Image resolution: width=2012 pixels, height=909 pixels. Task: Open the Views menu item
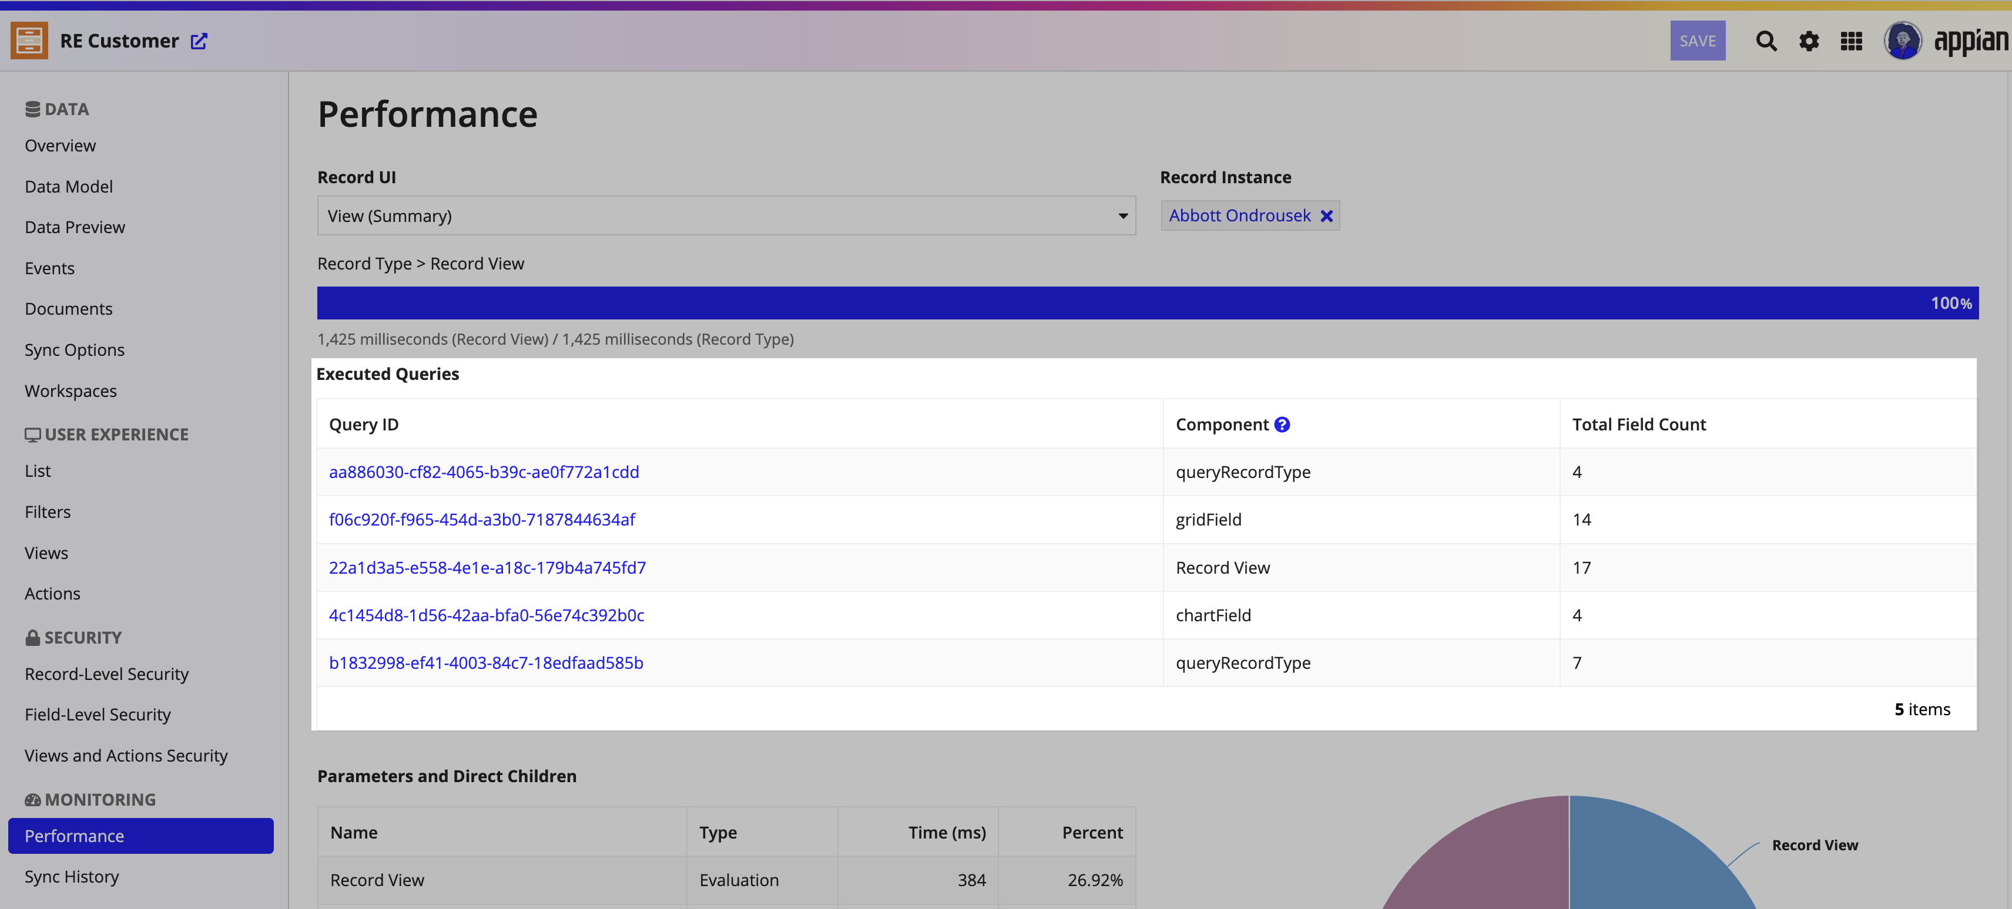[x=46, y=553]
